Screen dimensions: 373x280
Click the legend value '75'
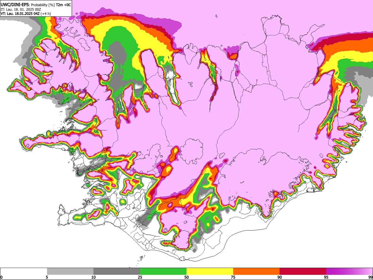click(233, 277)
